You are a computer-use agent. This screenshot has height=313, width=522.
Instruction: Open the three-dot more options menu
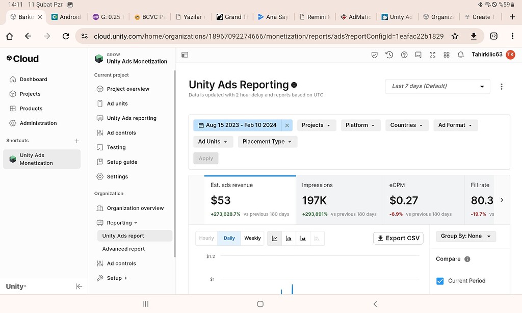click(502, 87)
